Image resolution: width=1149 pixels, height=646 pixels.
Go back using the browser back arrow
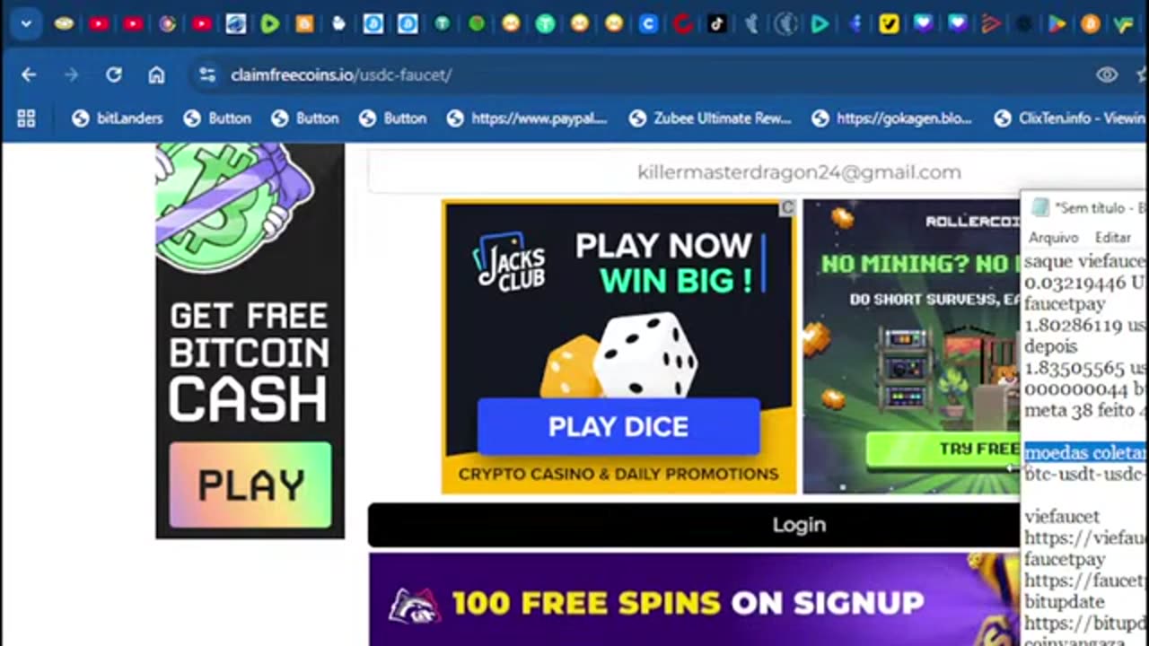click(29, 75)
